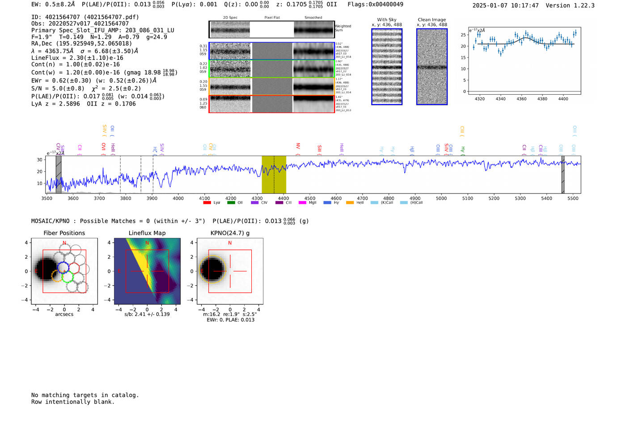Click the "OII z = 0.1706" text
The width and height of the screenshot is (626, 426).
(111, 104)
